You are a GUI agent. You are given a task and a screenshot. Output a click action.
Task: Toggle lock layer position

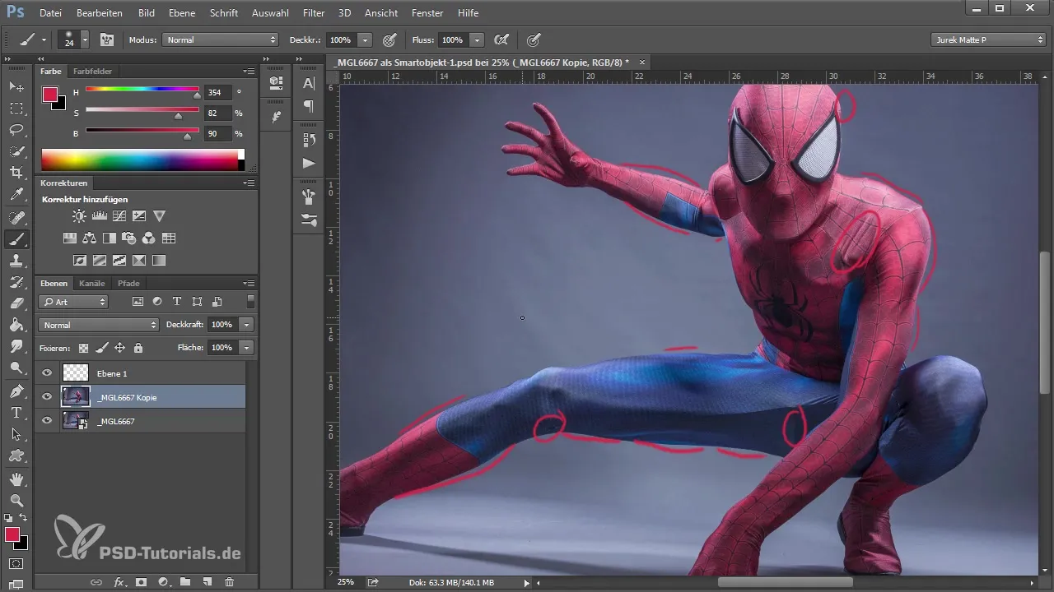click(119, 348)
